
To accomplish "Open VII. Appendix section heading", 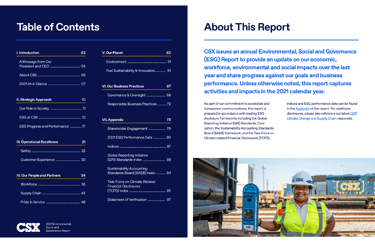I will (x=136, y=120).
